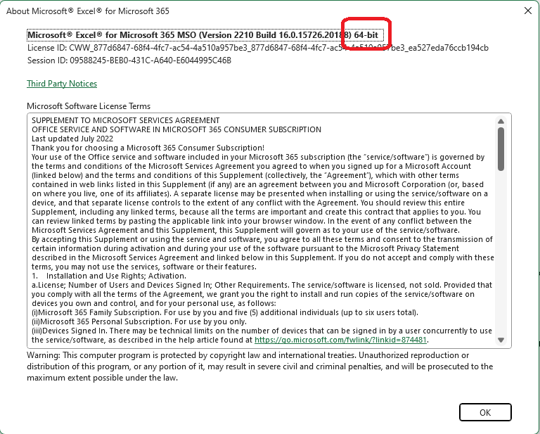This screenshot has width=540, height=434.
Task: Click '1. Installation and Use Rights; Activation.' line
Action: (x=109, y=276)
